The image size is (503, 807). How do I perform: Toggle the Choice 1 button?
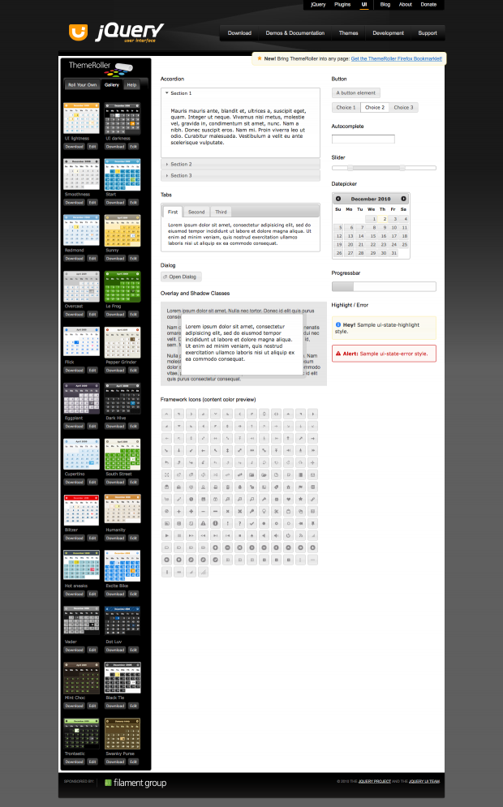(x=346, y=108)
